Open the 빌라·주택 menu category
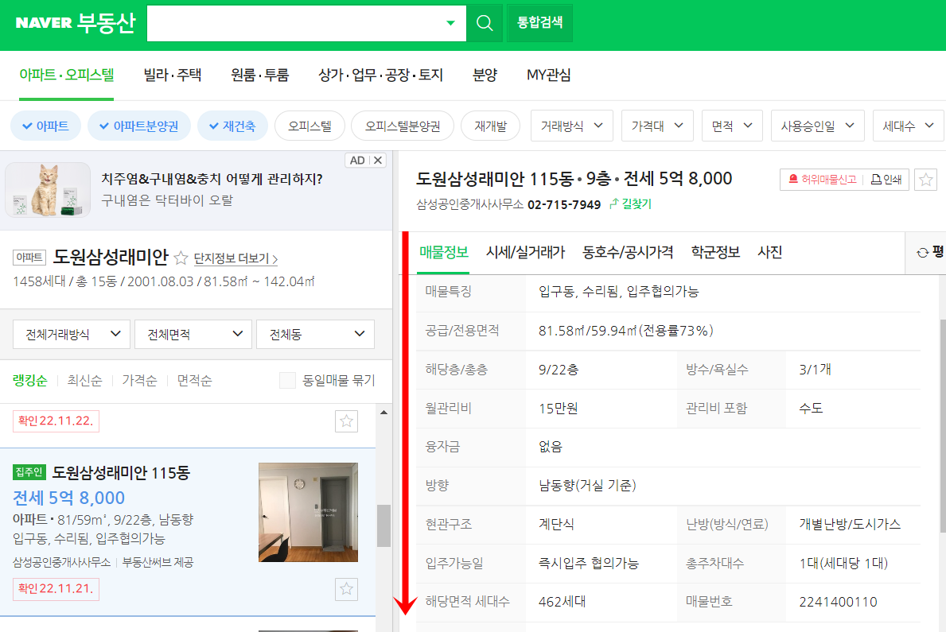946x632 pixels. point(172,75)
